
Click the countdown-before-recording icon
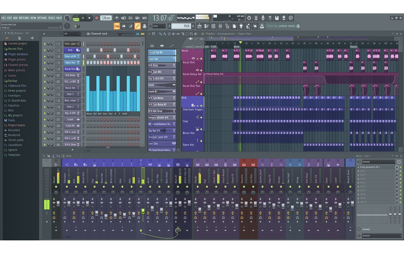tap(131, 18)
